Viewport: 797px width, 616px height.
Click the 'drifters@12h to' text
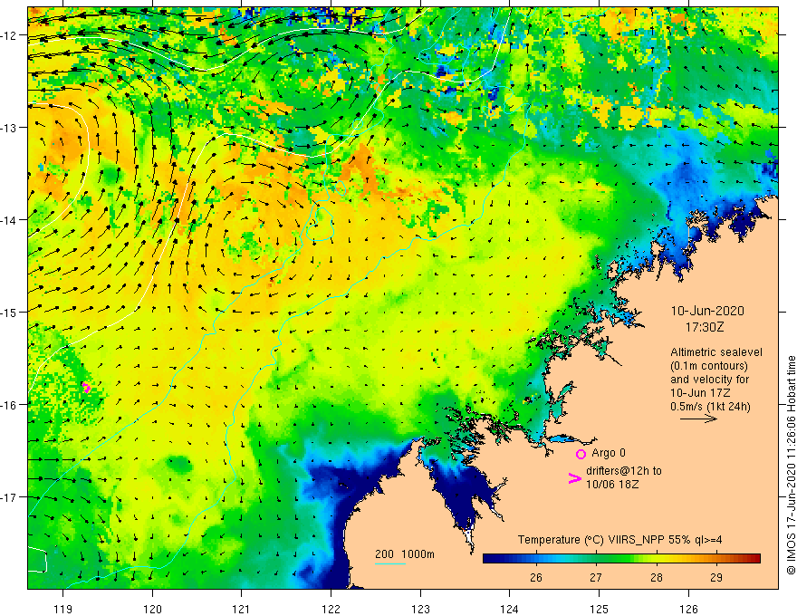[x=624, y=471]
